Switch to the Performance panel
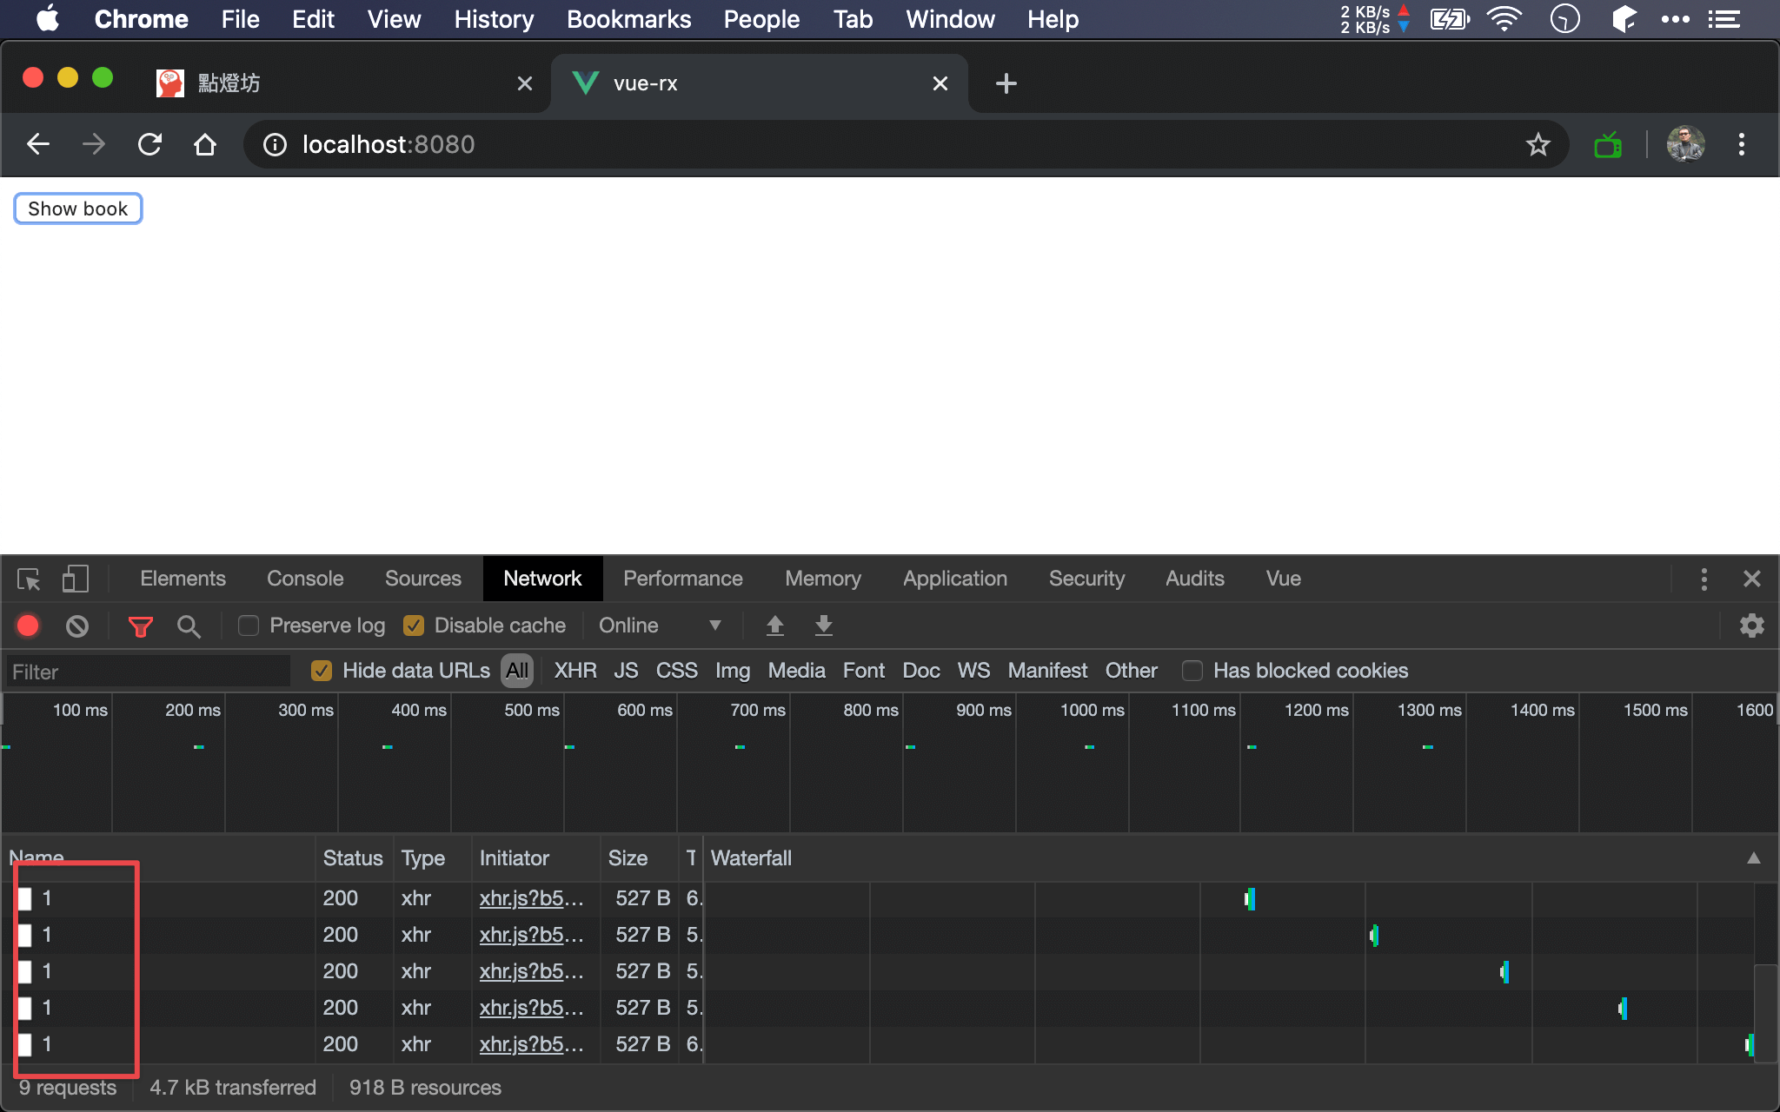Screen dimensions: 1780x1112 (x=683, y=579)
